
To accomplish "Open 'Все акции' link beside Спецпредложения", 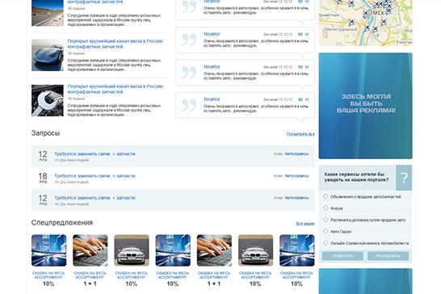I will point(305,224).
